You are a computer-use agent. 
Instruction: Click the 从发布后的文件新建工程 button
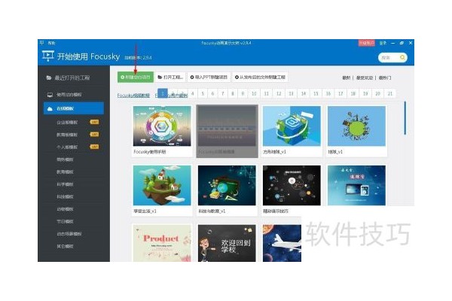coord(260,78)
